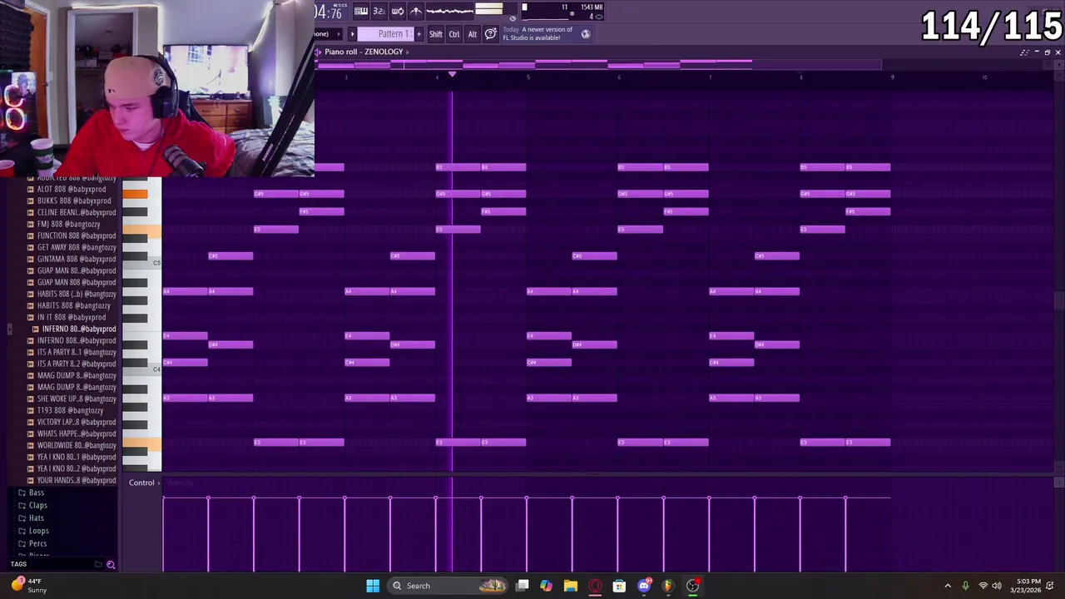Click browser folder icon beside search
1065x599 pixels.
tap(98, 565)
